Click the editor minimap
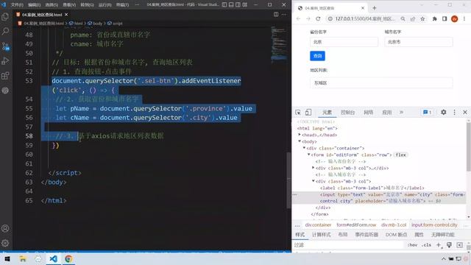Viewport: 471px width, 265px height. pos(278,45)
